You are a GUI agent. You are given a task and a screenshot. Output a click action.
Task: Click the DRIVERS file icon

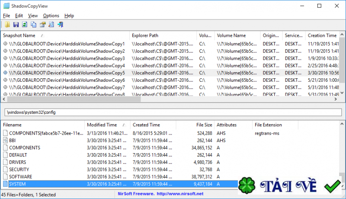[x=6, y=162]
